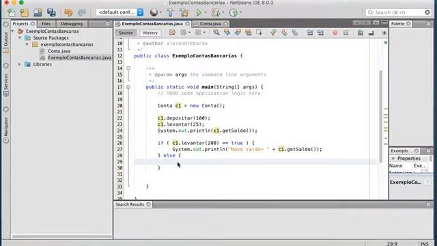This screenshot has width=437, height=246.
Task: Click the Shift Line Right editor icon
Action: (x=320, y=33)
